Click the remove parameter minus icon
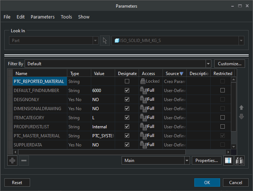 pyautogui.click(x=24, y=161)
